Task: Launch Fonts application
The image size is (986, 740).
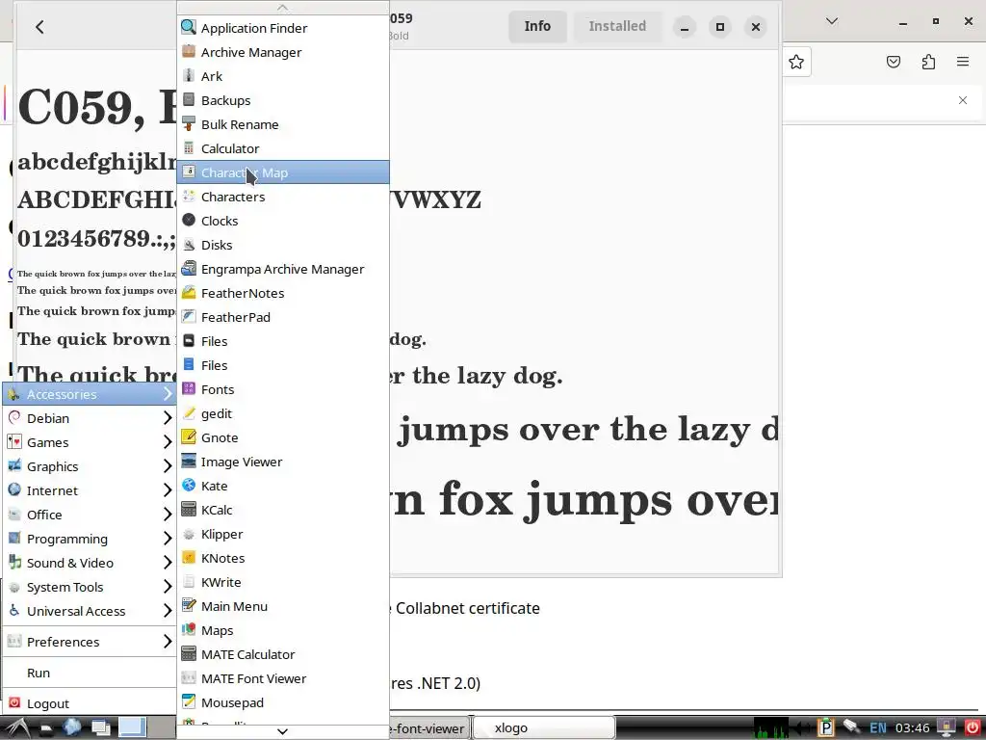Action: point(283,389)
